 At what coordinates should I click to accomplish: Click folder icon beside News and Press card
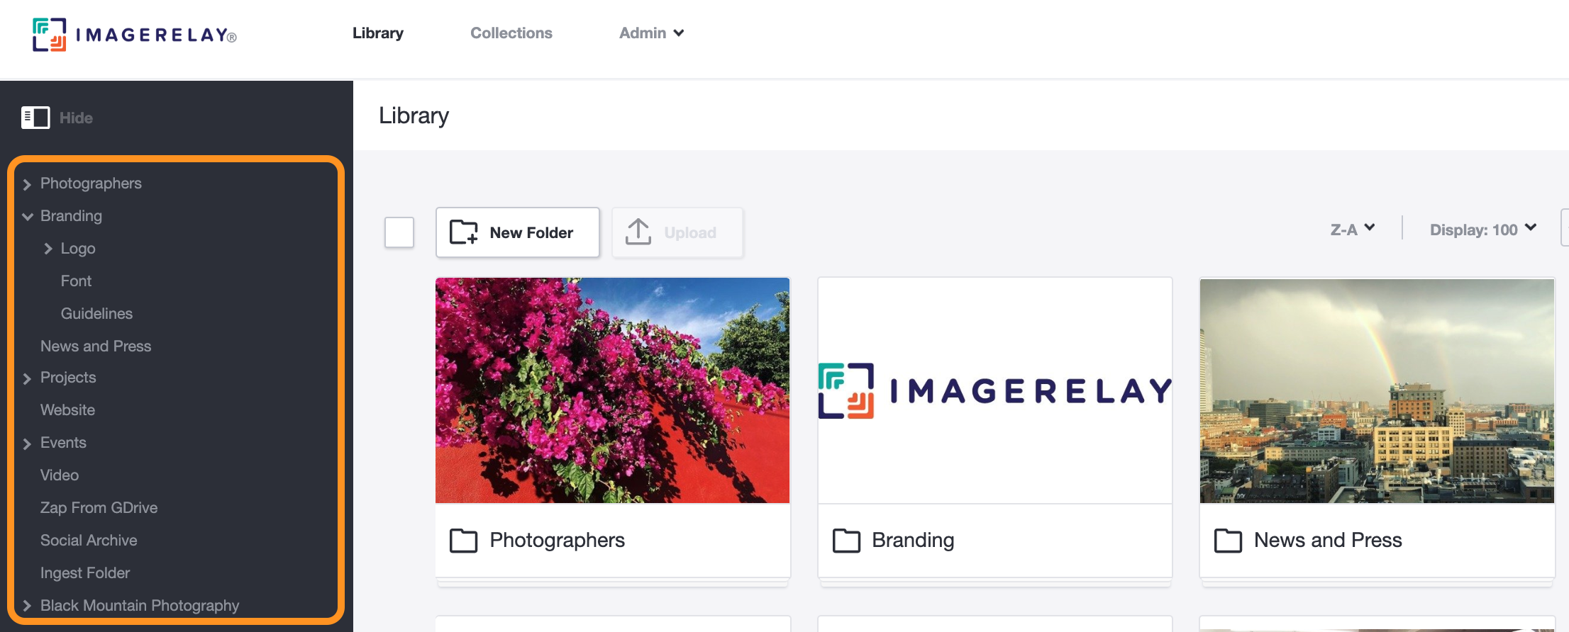[x=1228, y=541]
